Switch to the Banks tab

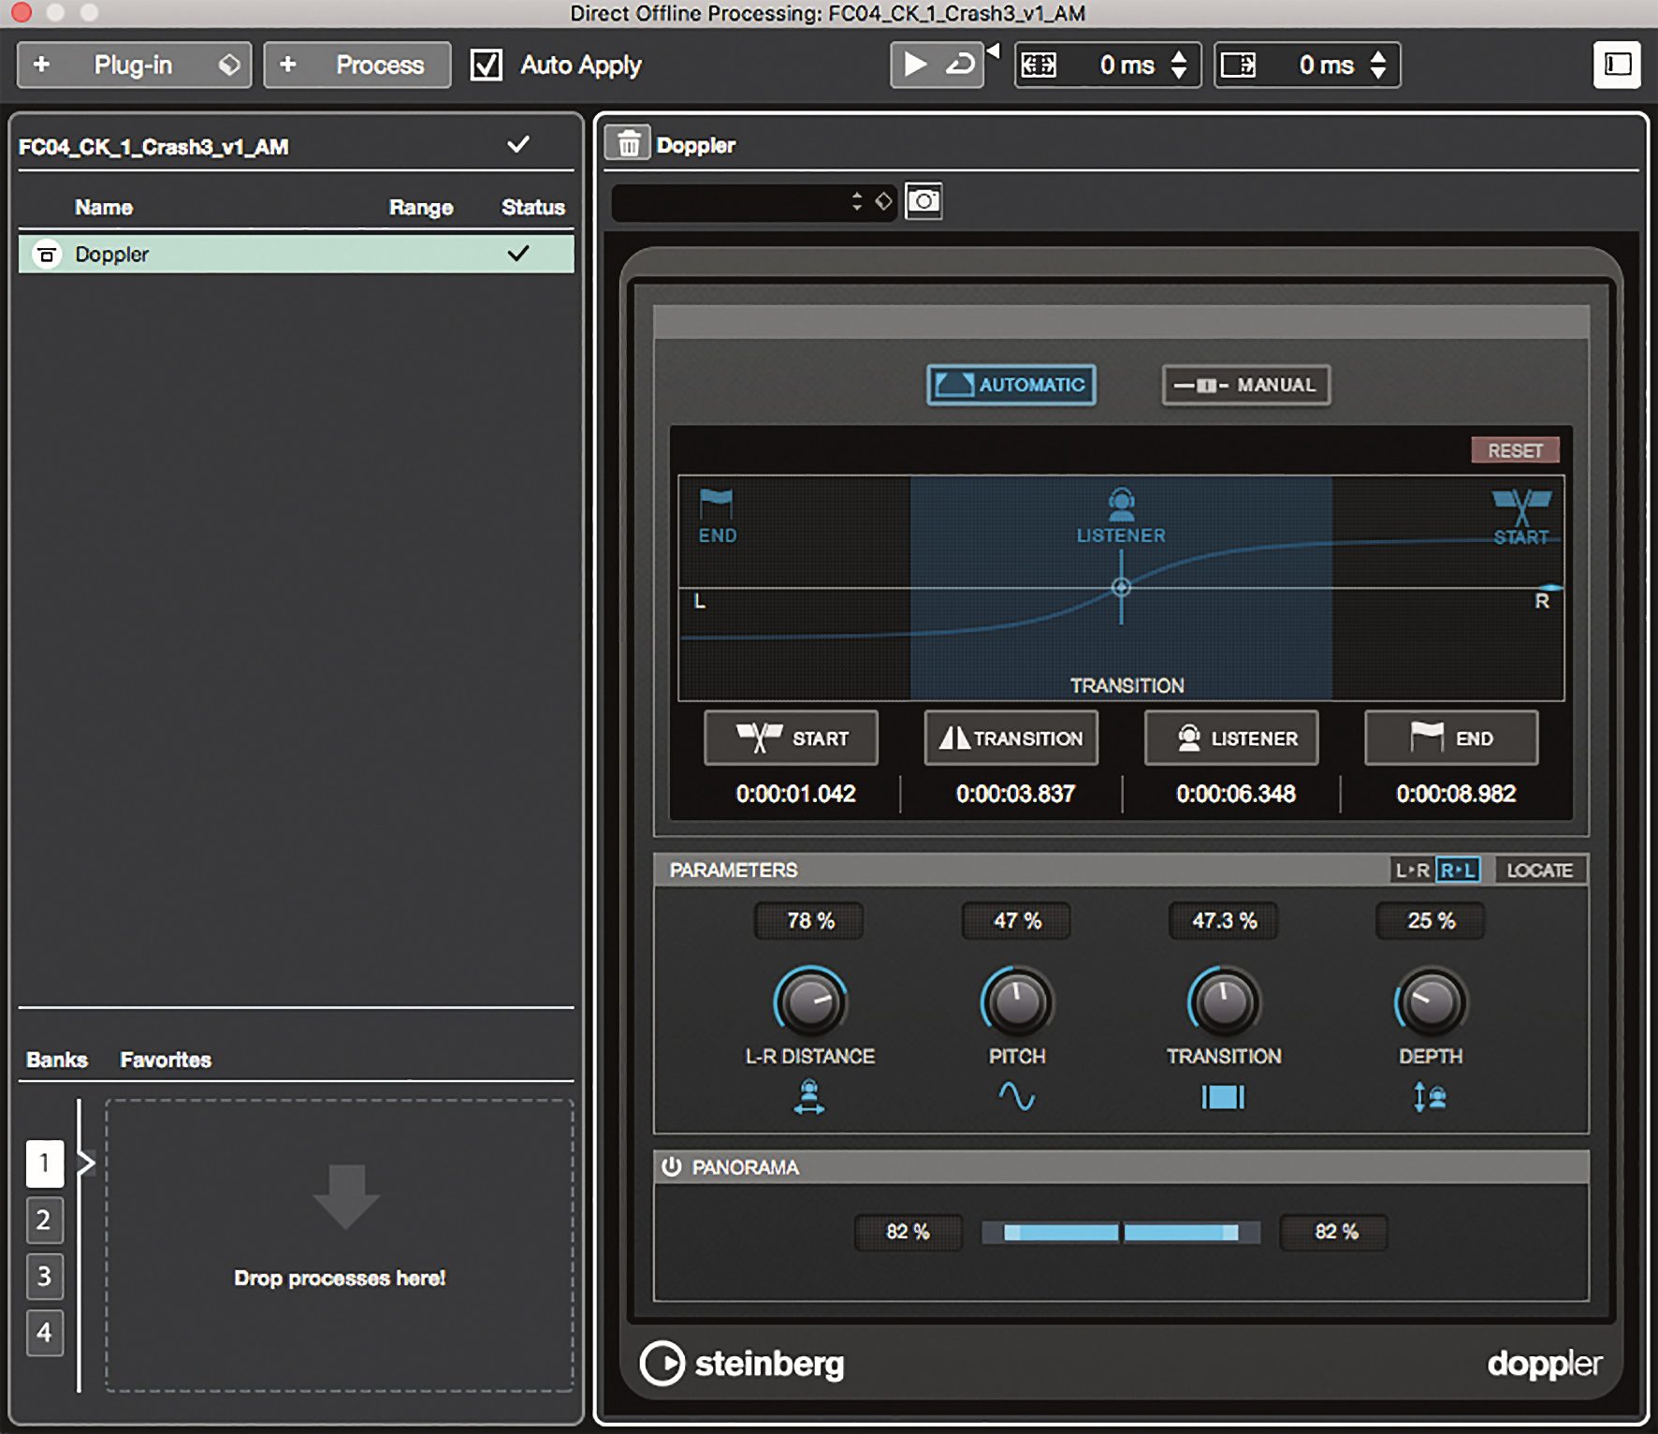click(57, 1060)
